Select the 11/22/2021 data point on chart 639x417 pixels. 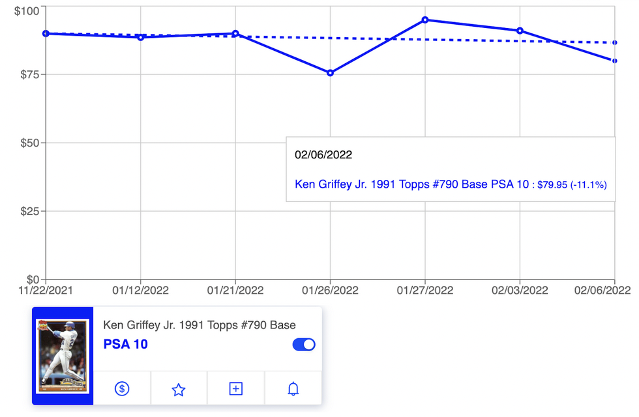[46, 33]
